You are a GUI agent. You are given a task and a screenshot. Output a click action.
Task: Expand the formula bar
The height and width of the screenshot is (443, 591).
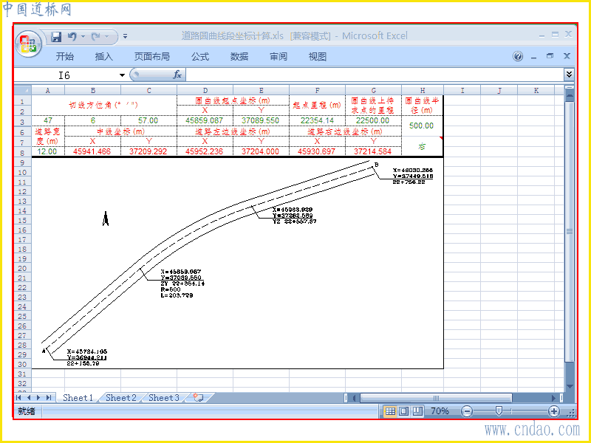tap(569, 75)
